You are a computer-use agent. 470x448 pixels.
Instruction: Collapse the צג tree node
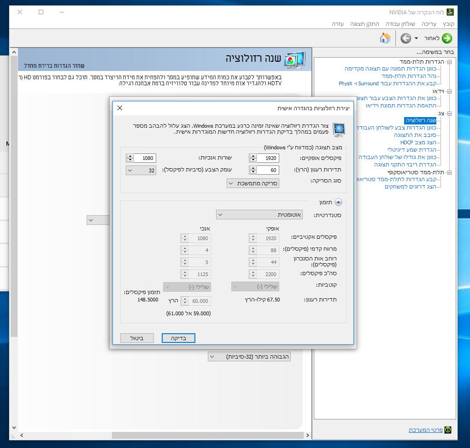[449, 113]
